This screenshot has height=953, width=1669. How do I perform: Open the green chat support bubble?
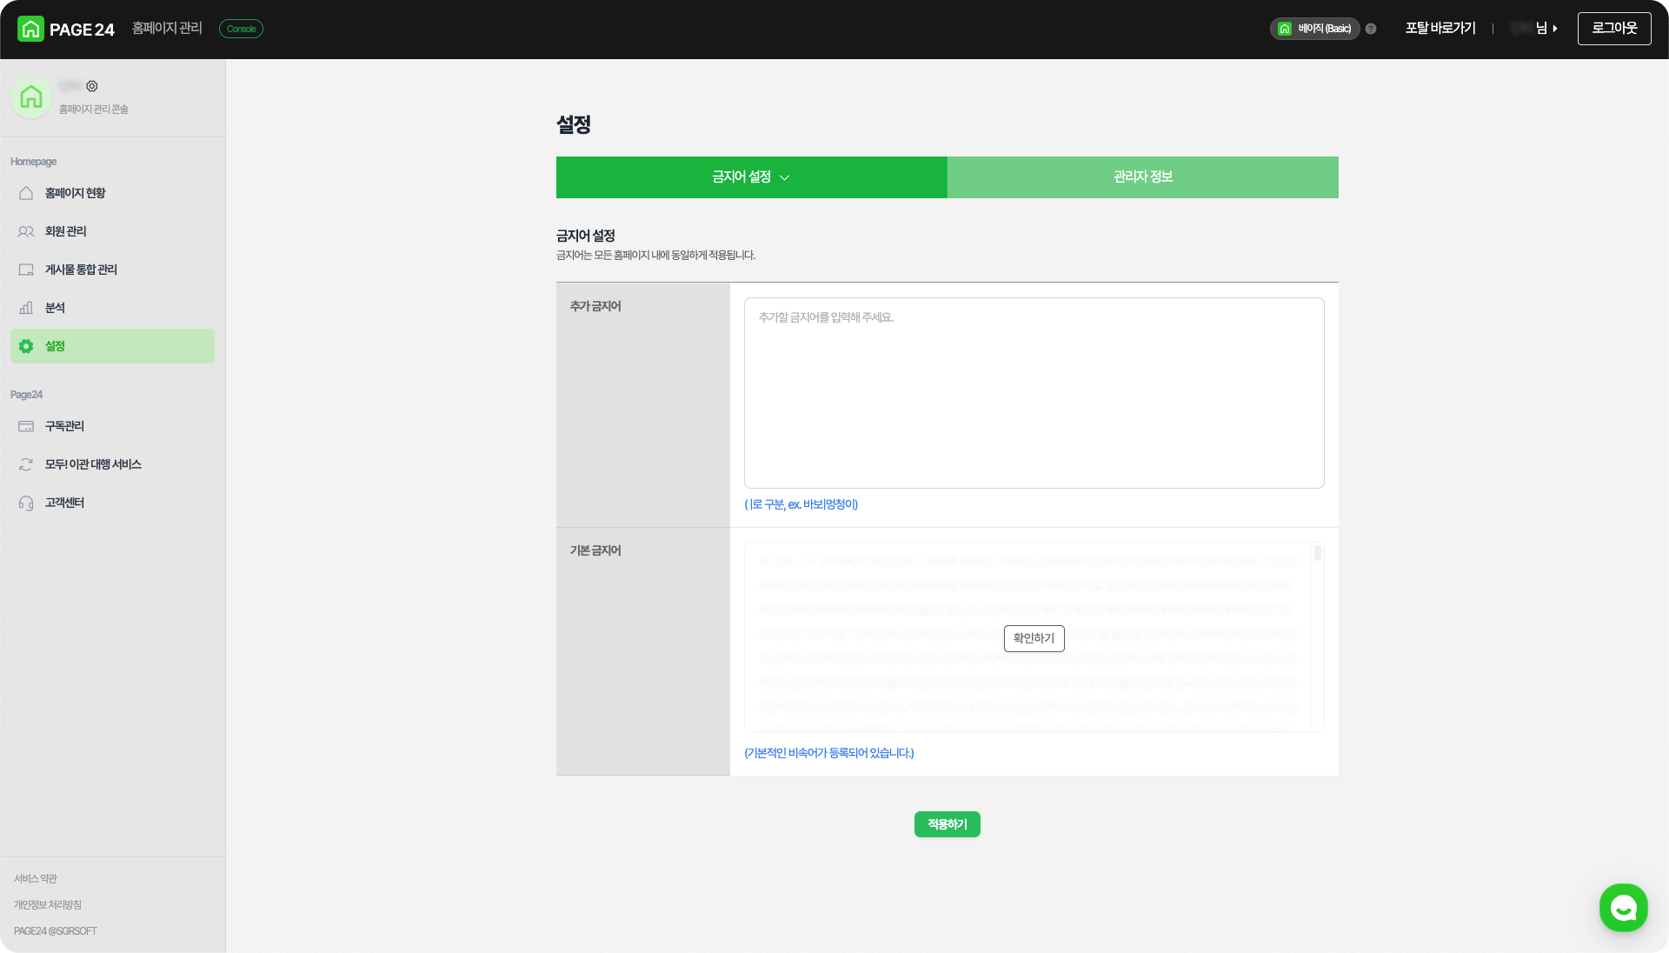pos(1623,908)
